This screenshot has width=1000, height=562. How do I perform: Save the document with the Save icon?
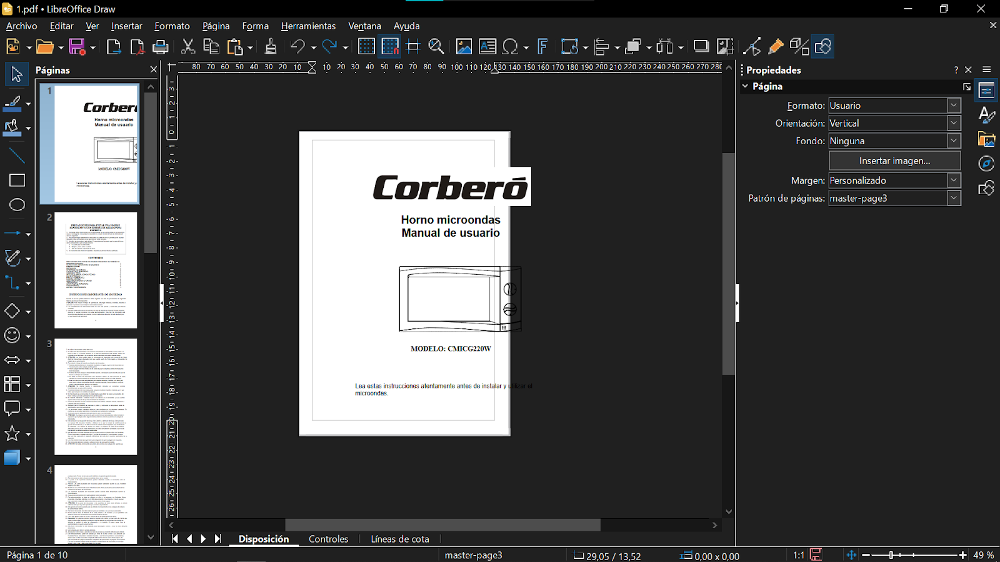[x=77, y=47]
